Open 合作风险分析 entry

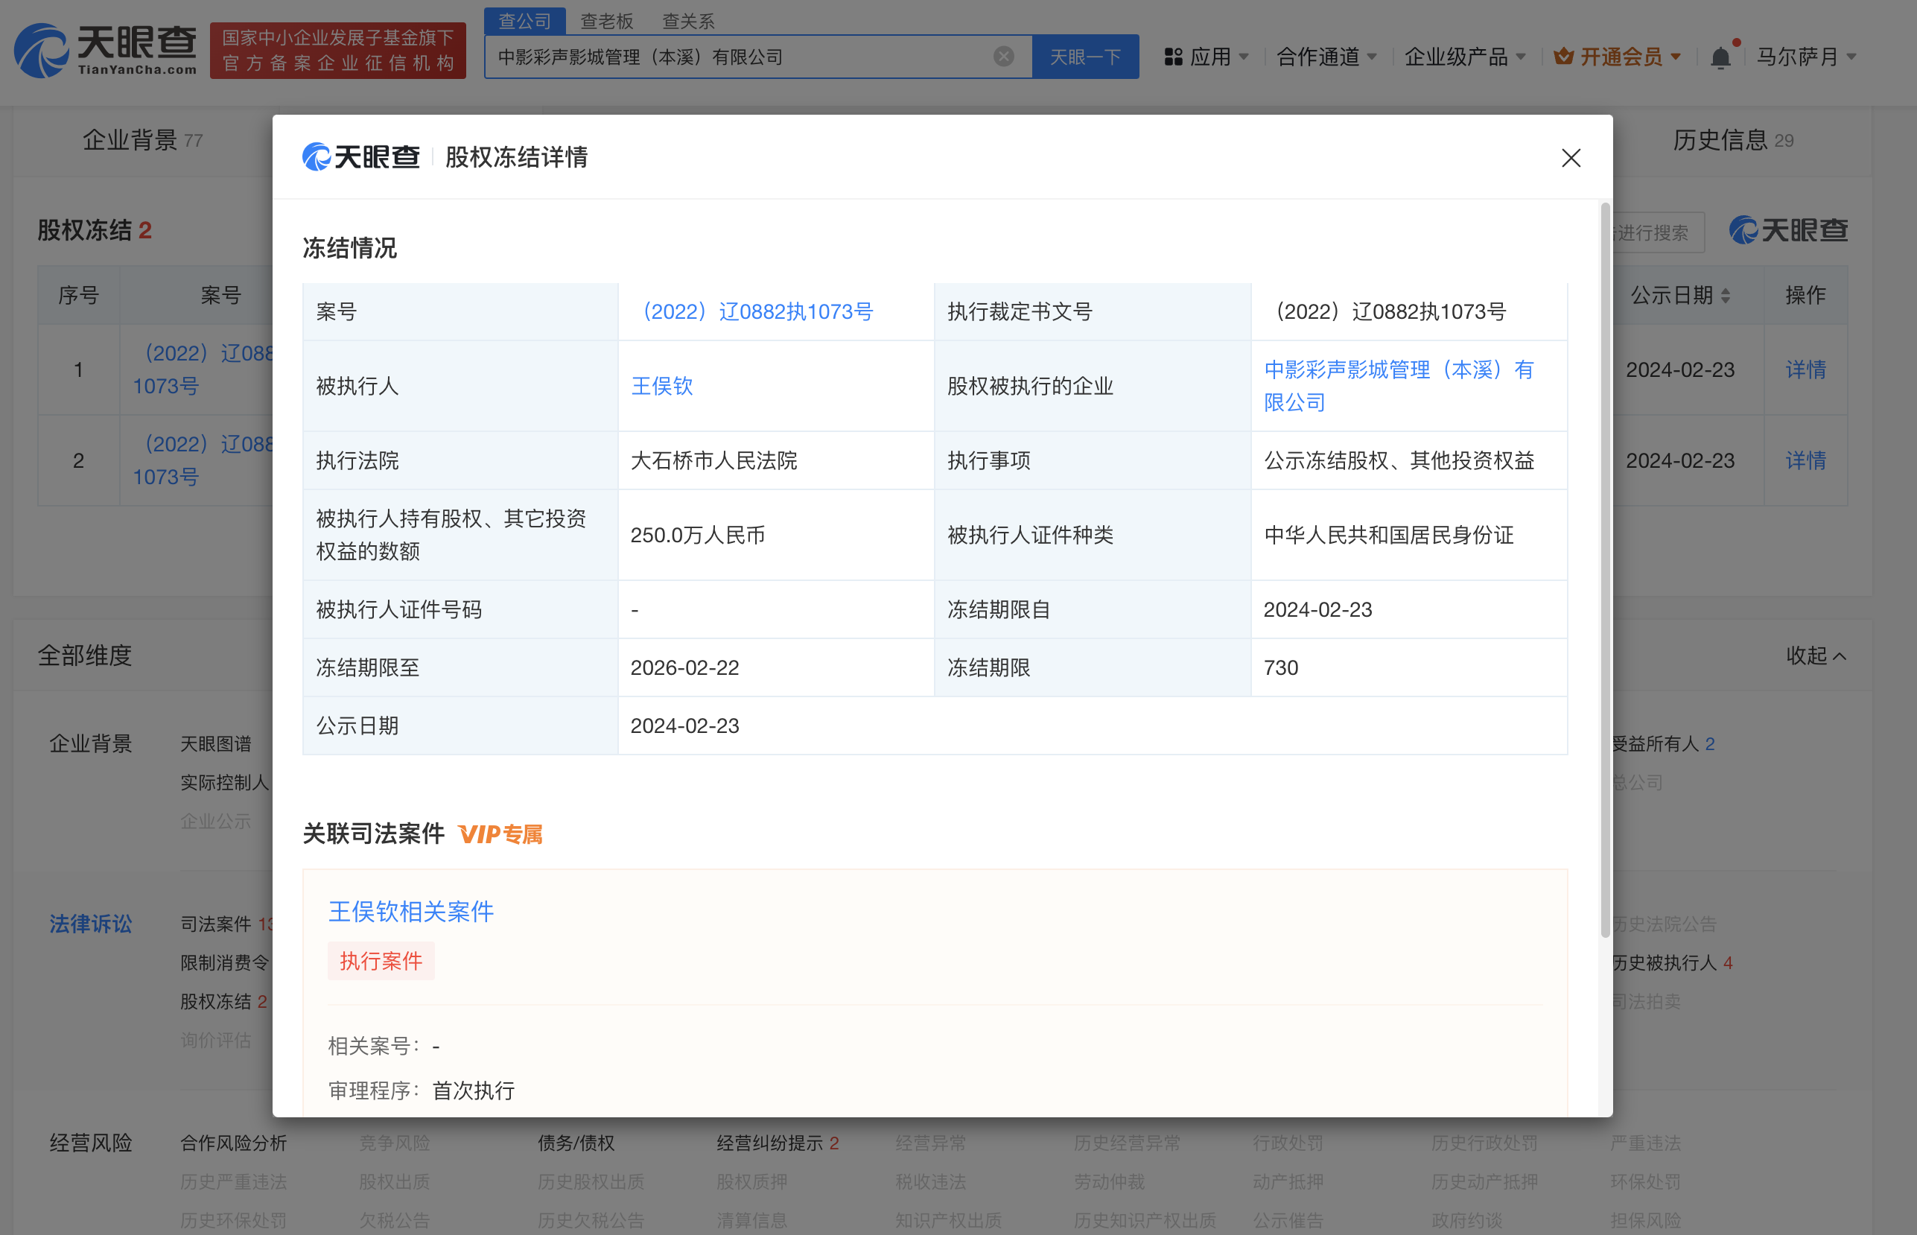pos(233,1143)
